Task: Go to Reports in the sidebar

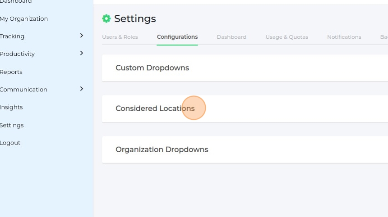Action: pyautogui.click(x=11, y=72)
